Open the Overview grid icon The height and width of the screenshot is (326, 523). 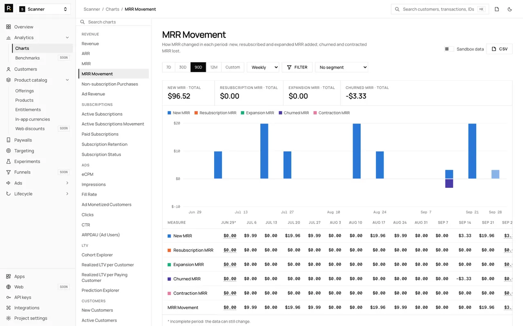click(x=9, y=27)
